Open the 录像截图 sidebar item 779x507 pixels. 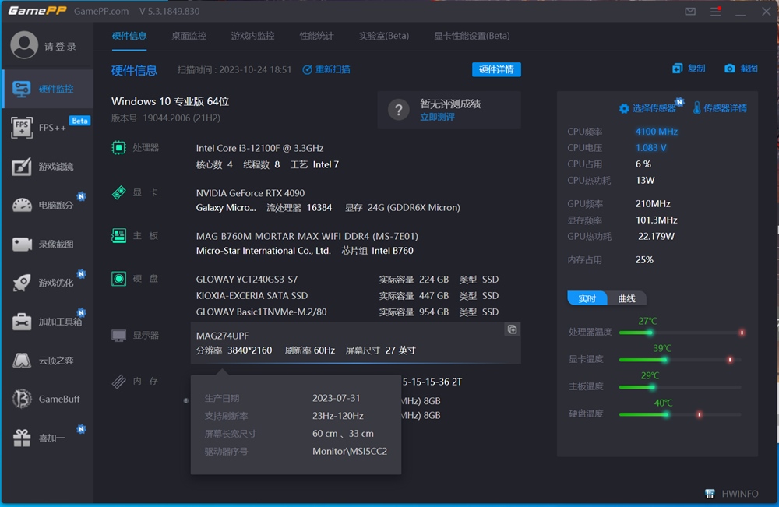[48, 244]
